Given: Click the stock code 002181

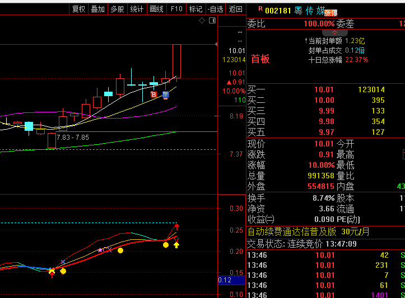Looking at the screenshot, I should (278, 11).
